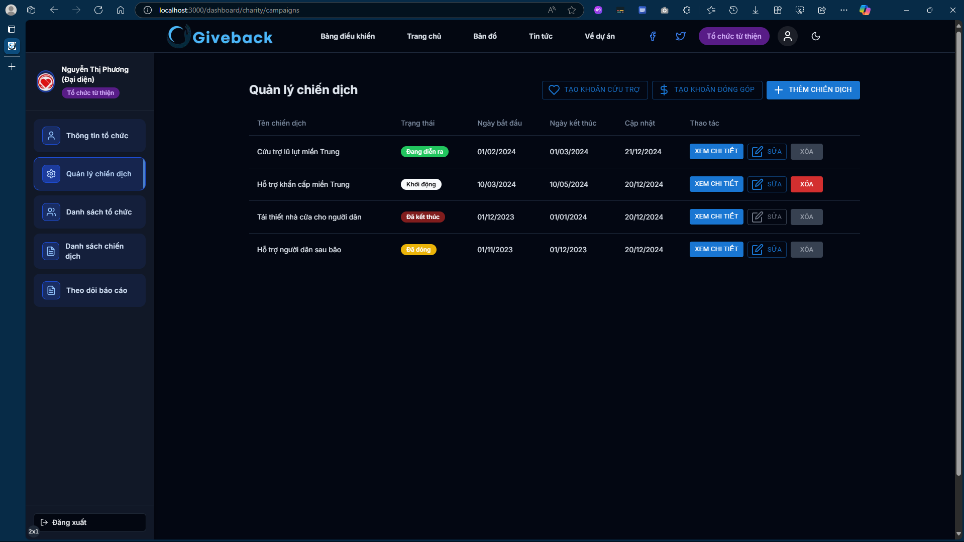
Task: Select Danh sách chiến dịch in sidebar
Action: click(x=89, y=251)
